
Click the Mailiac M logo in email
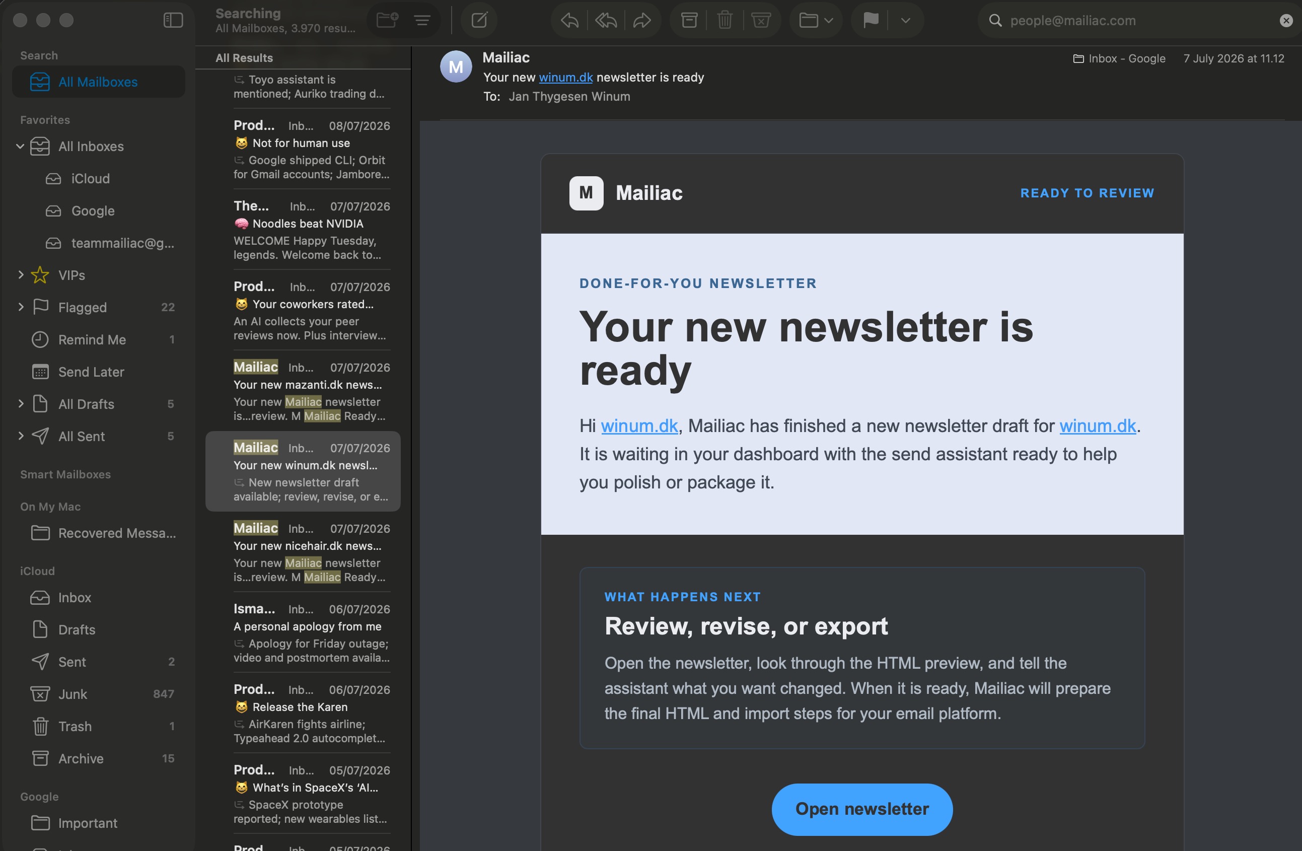point(586,193)
